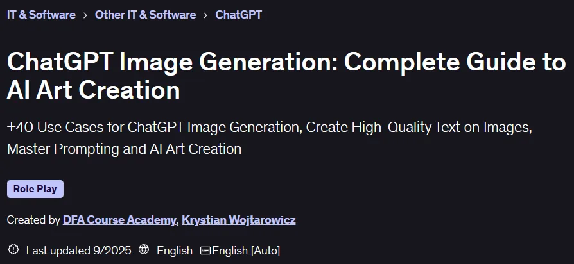Image resolution: width=574 pixels, height=264 pixels.
Task: Click the chevron before ChatGPT breadcrumb
Action: tap(205, 15)
